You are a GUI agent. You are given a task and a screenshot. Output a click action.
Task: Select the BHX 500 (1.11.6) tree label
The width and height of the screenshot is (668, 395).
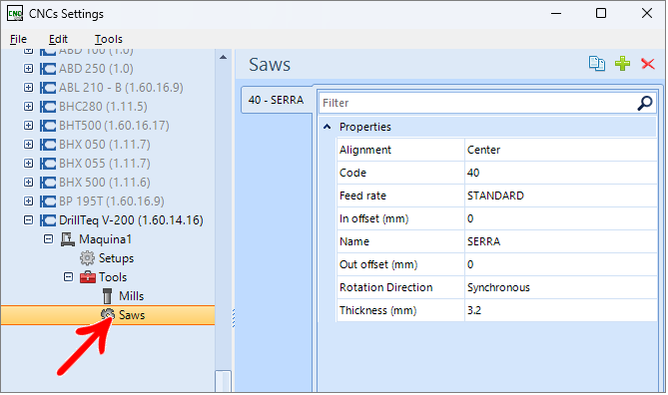tap(105, 183)
